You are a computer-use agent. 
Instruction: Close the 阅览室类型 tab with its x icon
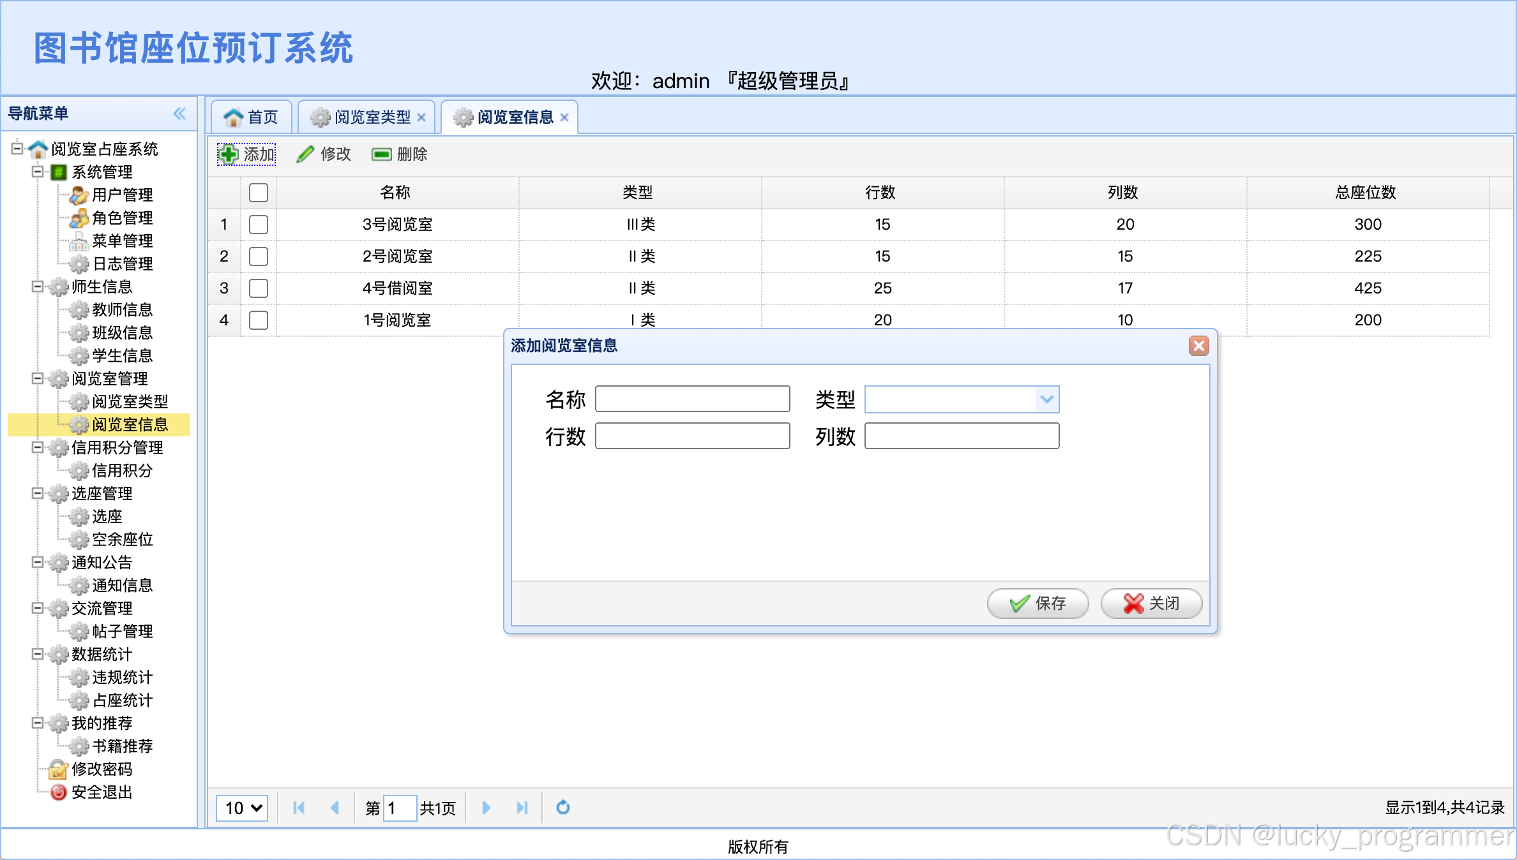coord(421,117)
